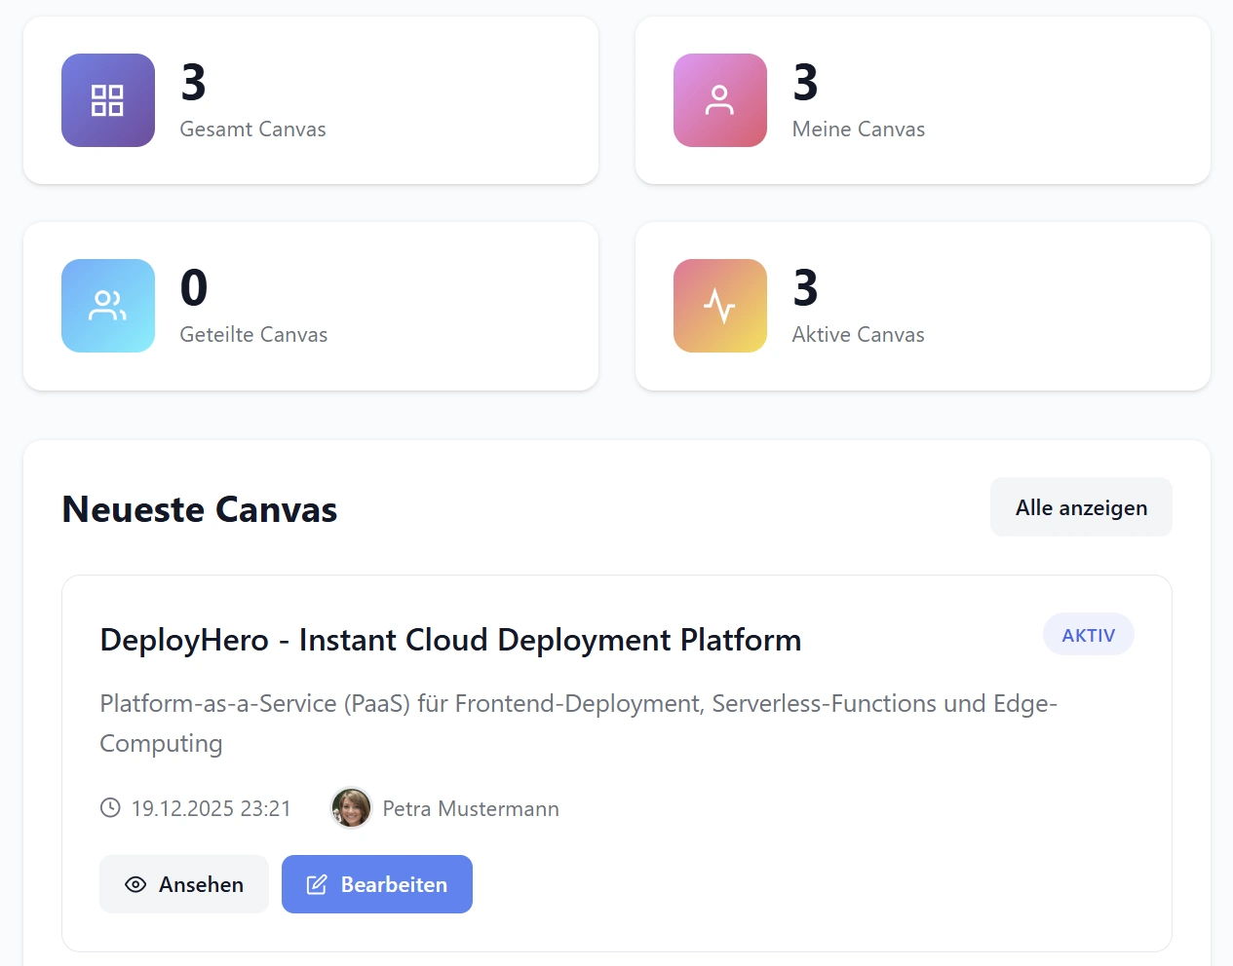Select the Meine Canvas stat card
Image resolution: width=1233 pixels, height=966 pixels.
[x=922, y=100]
